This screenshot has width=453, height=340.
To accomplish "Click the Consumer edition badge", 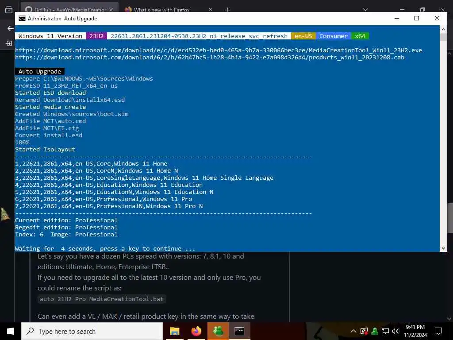I will click(x=334, y=36).
